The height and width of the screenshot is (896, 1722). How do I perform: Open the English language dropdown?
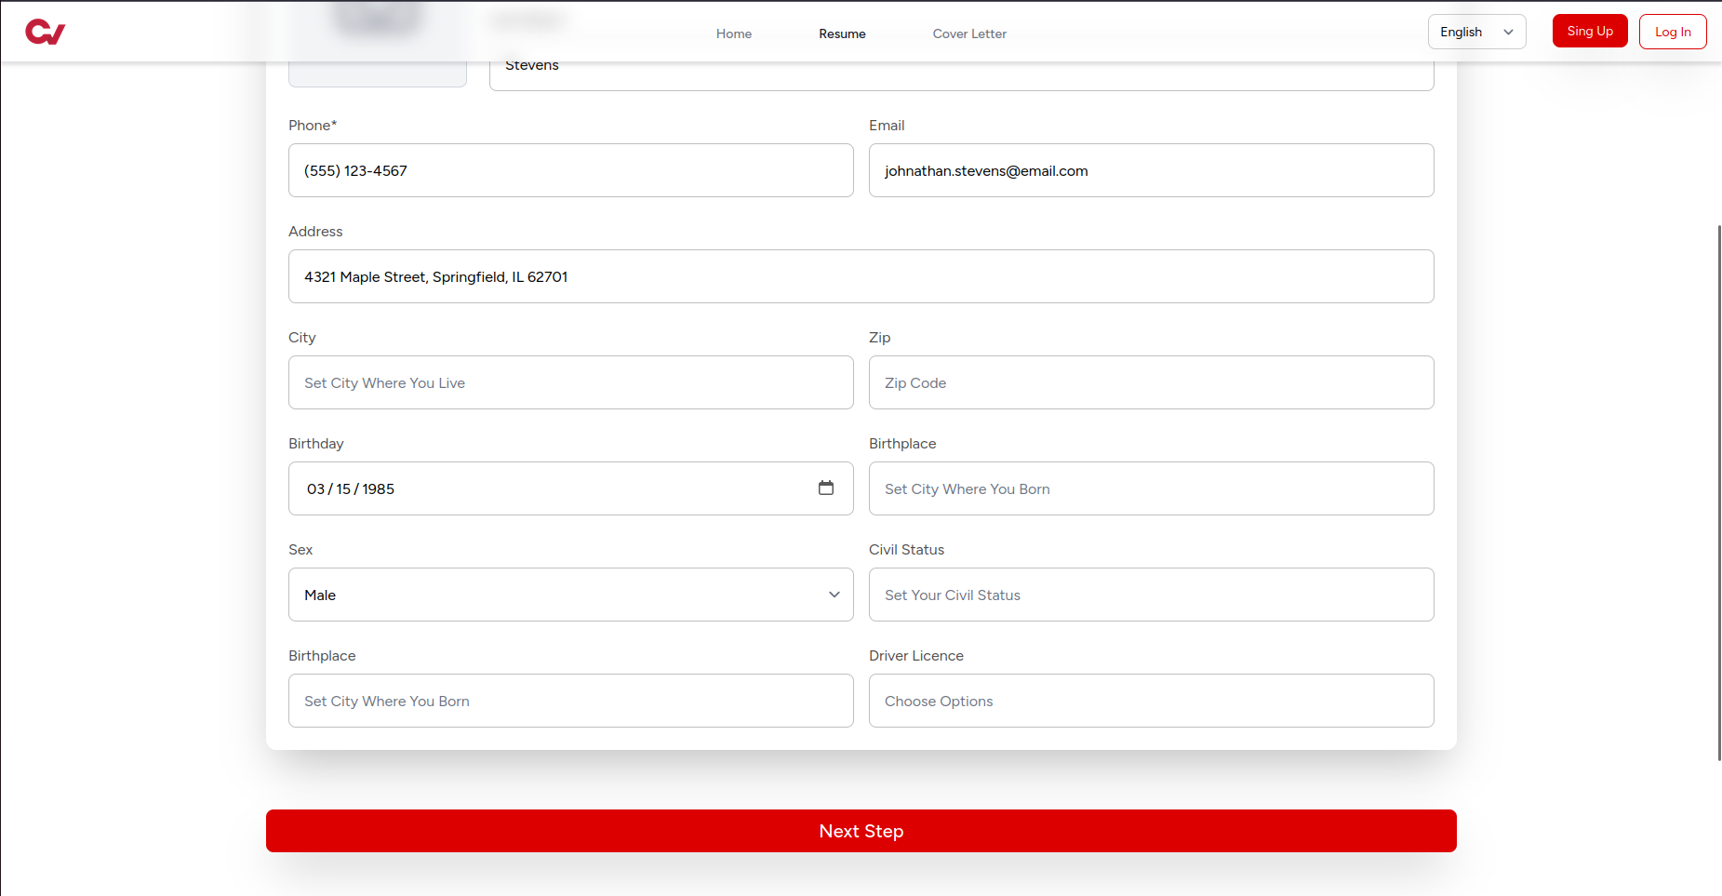tap(1475, 32)
